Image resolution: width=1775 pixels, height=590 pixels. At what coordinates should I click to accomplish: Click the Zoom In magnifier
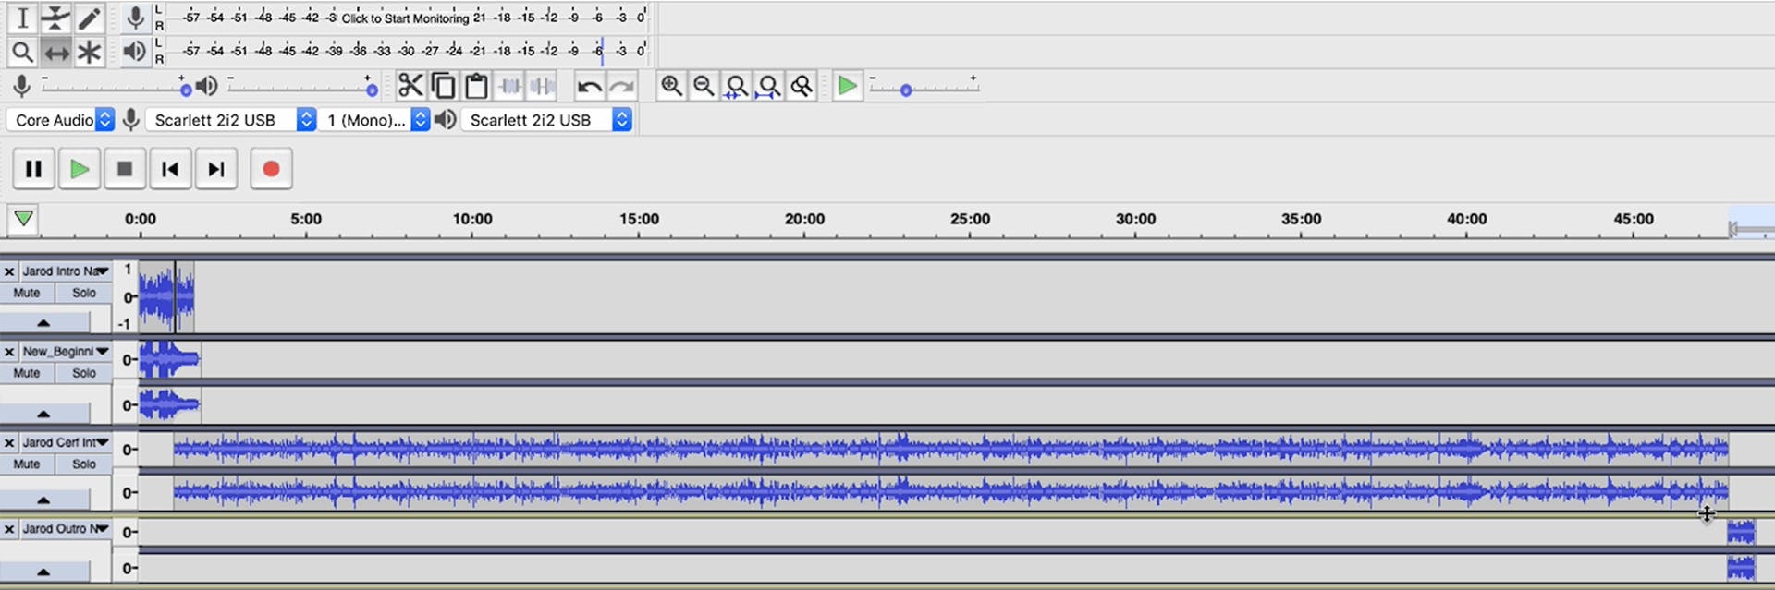pyautogui.click(x=671, y=86)
